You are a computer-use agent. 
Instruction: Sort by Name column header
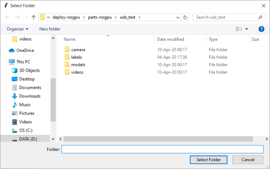pyautogui.click(x=70, y=39)
